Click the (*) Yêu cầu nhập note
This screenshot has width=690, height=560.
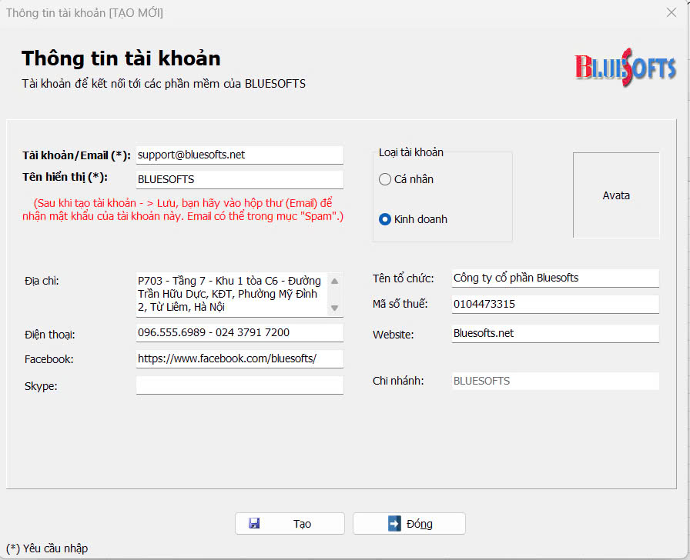47,548
